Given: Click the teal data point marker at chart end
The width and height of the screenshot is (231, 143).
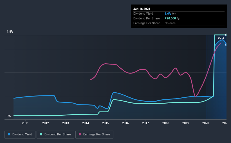Looking at the screenshot, I should [226, 35].
